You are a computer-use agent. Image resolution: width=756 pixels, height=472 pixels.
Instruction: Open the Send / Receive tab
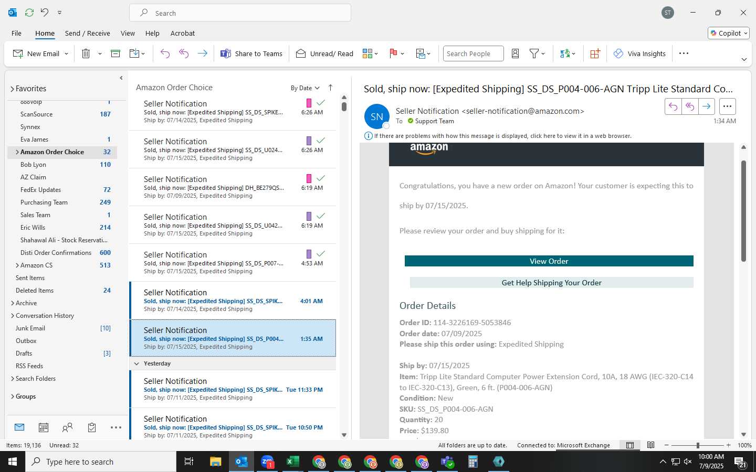(88, 33)
